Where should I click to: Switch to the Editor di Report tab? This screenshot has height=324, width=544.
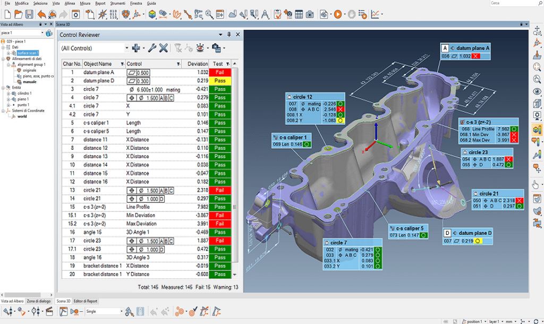pyautogui.click(x=85, y=301)
